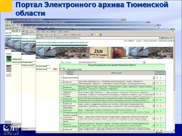Open the Справка menu in front window
This screenshot has width=182, height=136.
tap(66, 32)
